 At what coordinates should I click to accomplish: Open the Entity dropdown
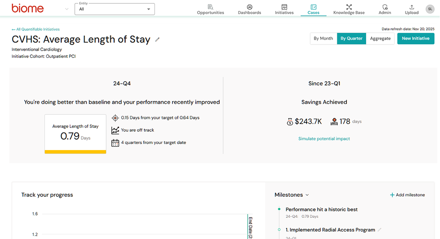coord(114,9)
